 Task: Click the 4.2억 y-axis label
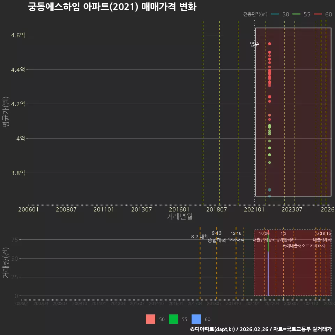(x=18, y=104)
